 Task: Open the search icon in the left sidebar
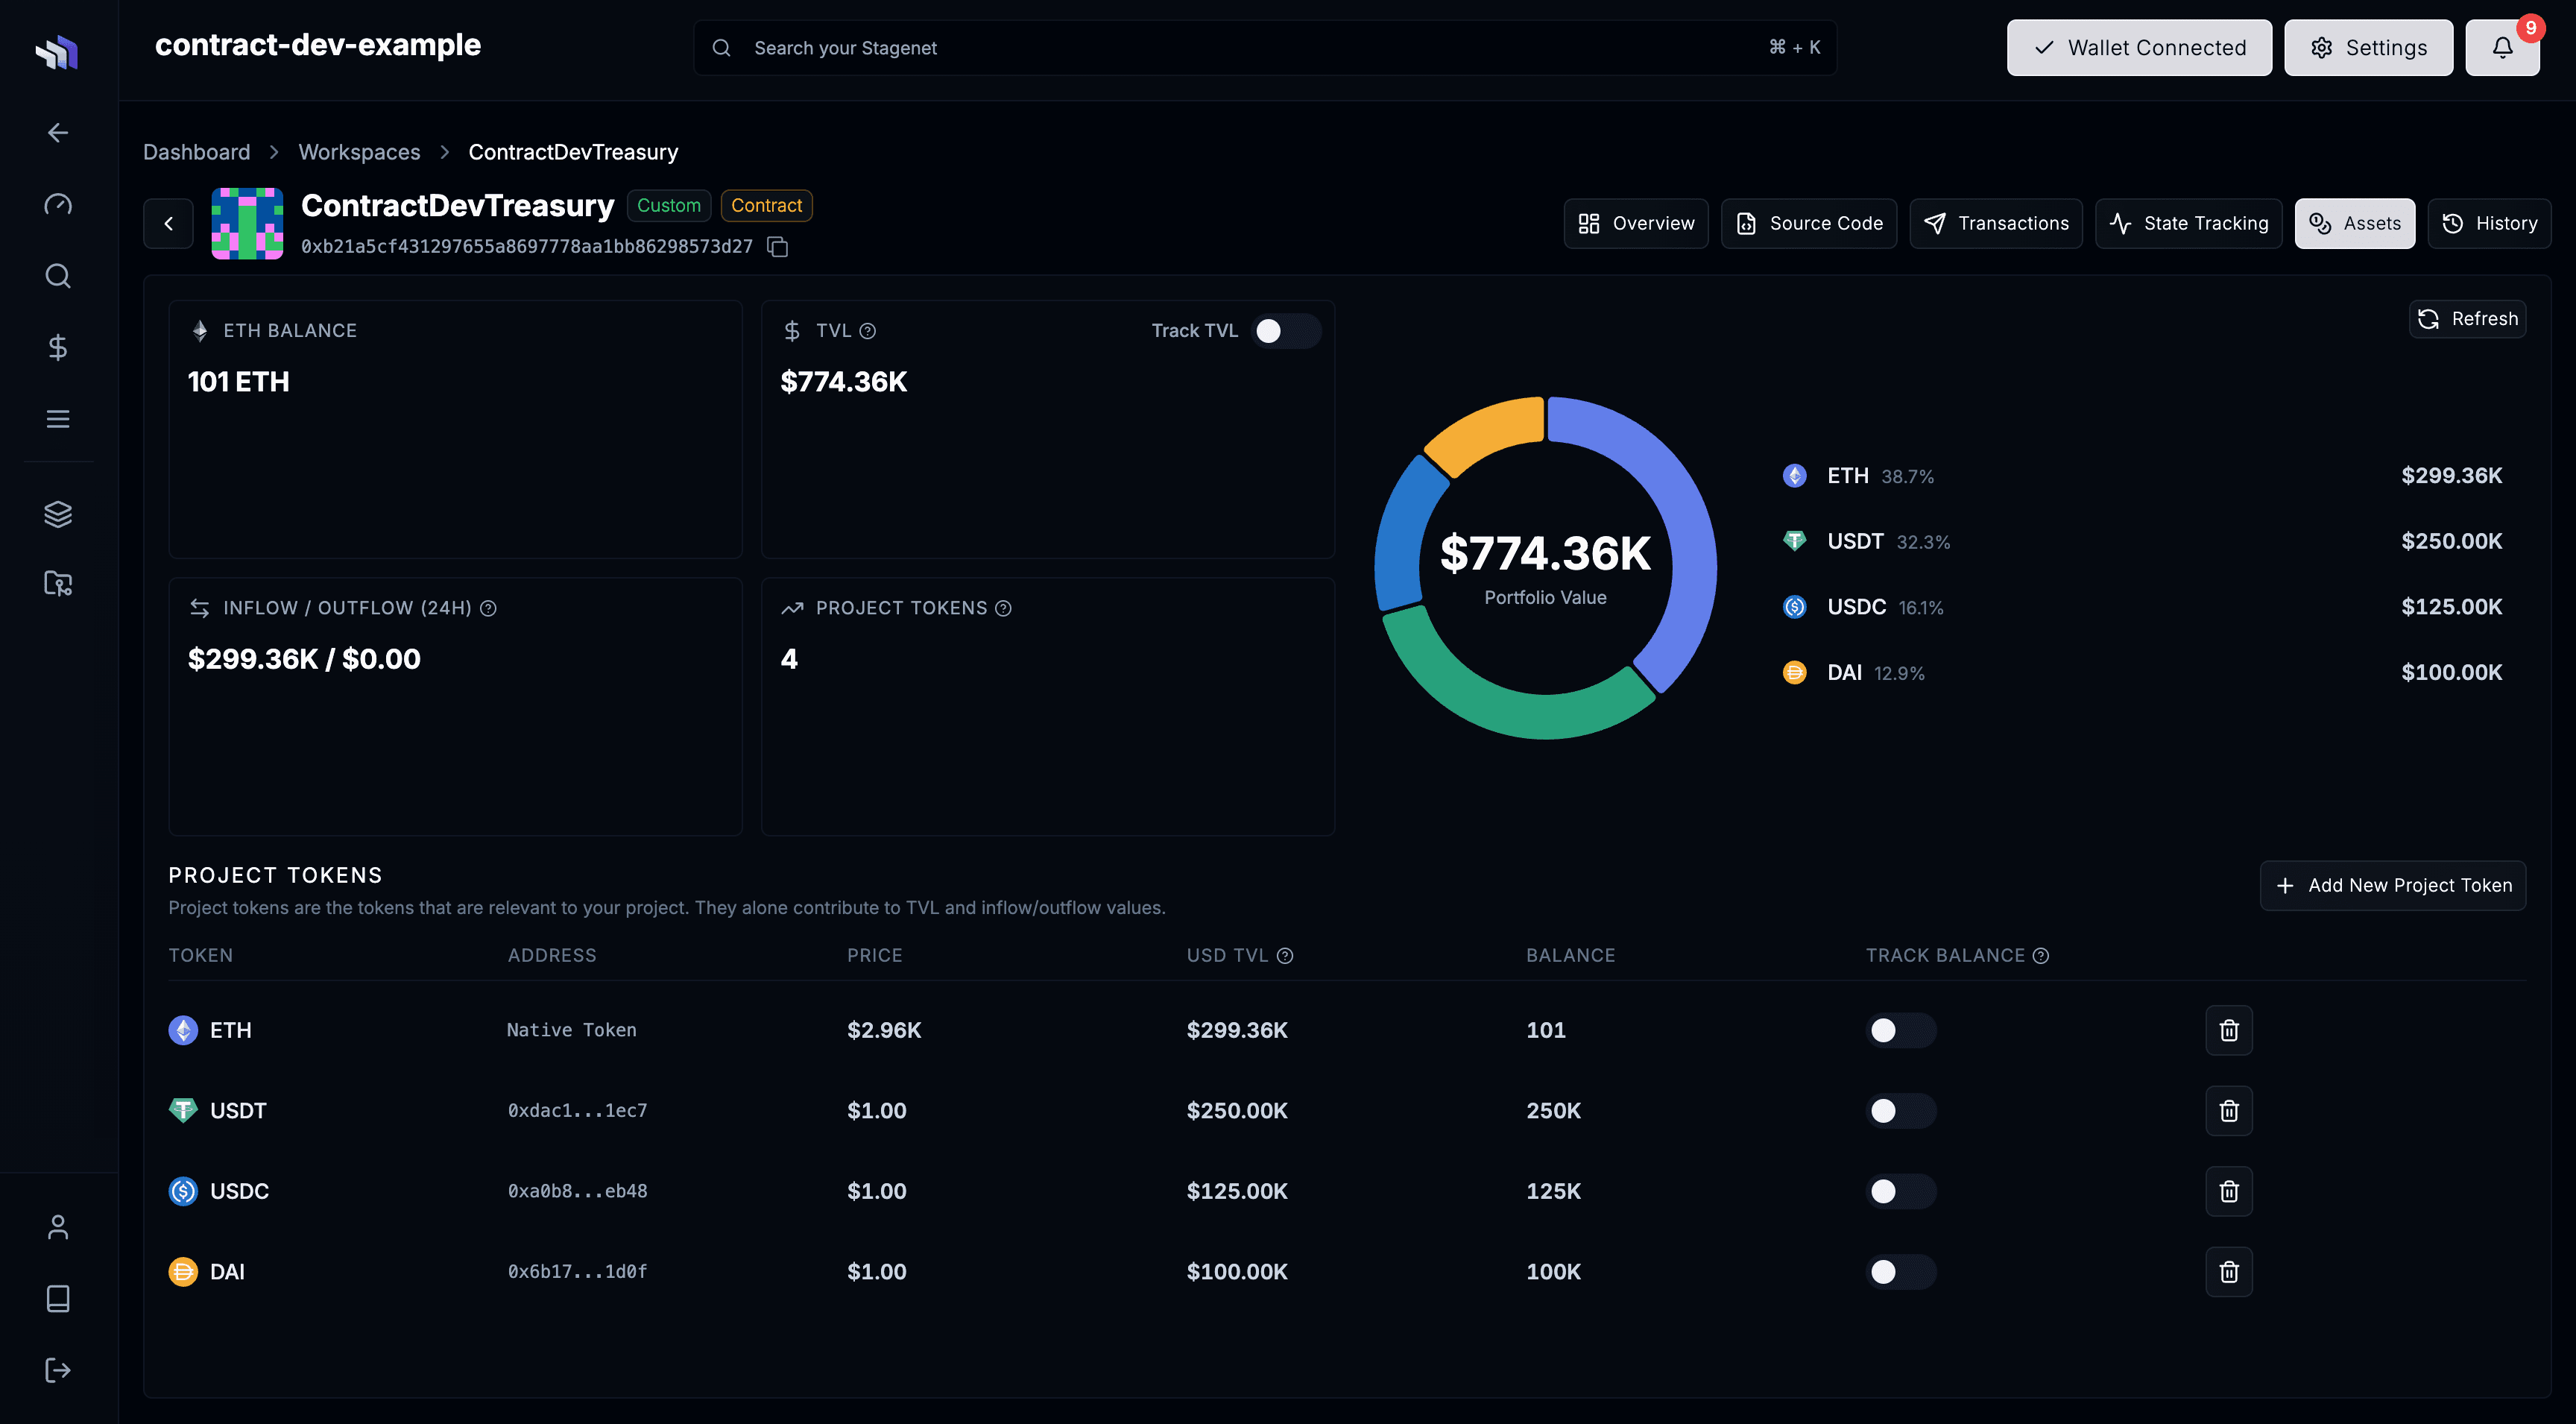(57, 276)
